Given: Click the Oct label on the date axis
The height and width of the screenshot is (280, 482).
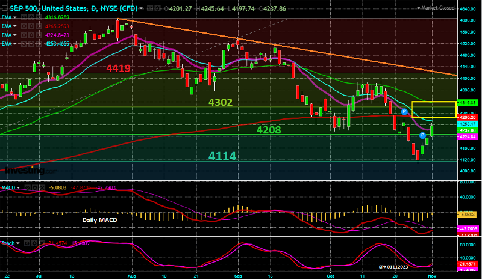Looking at the screenshot, I should tap(330, 276).
